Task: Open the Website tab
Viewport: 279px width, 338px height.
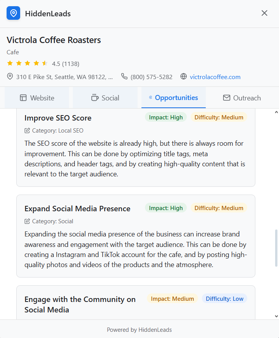Action: (x=37, y=98)
